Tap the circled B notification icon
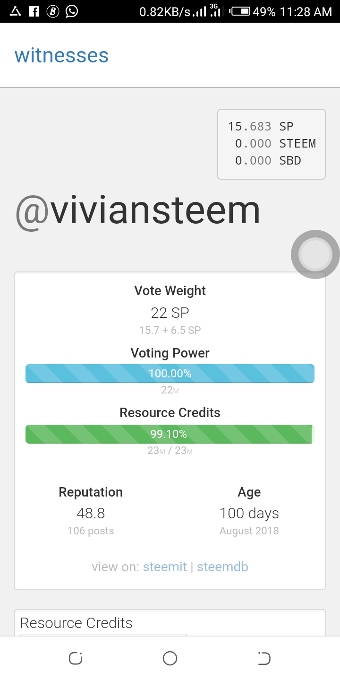This screenshot has height=681, width=340. coord(53,11)
